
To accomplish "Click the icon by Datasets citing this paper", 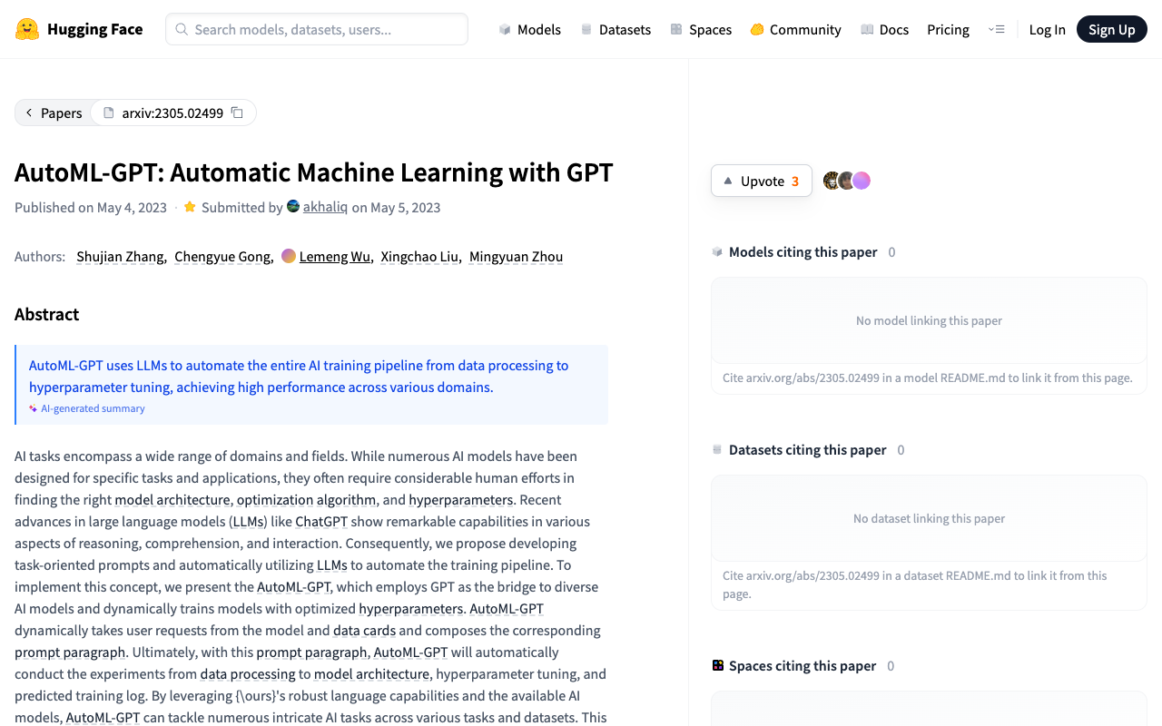I will [717, 449].
